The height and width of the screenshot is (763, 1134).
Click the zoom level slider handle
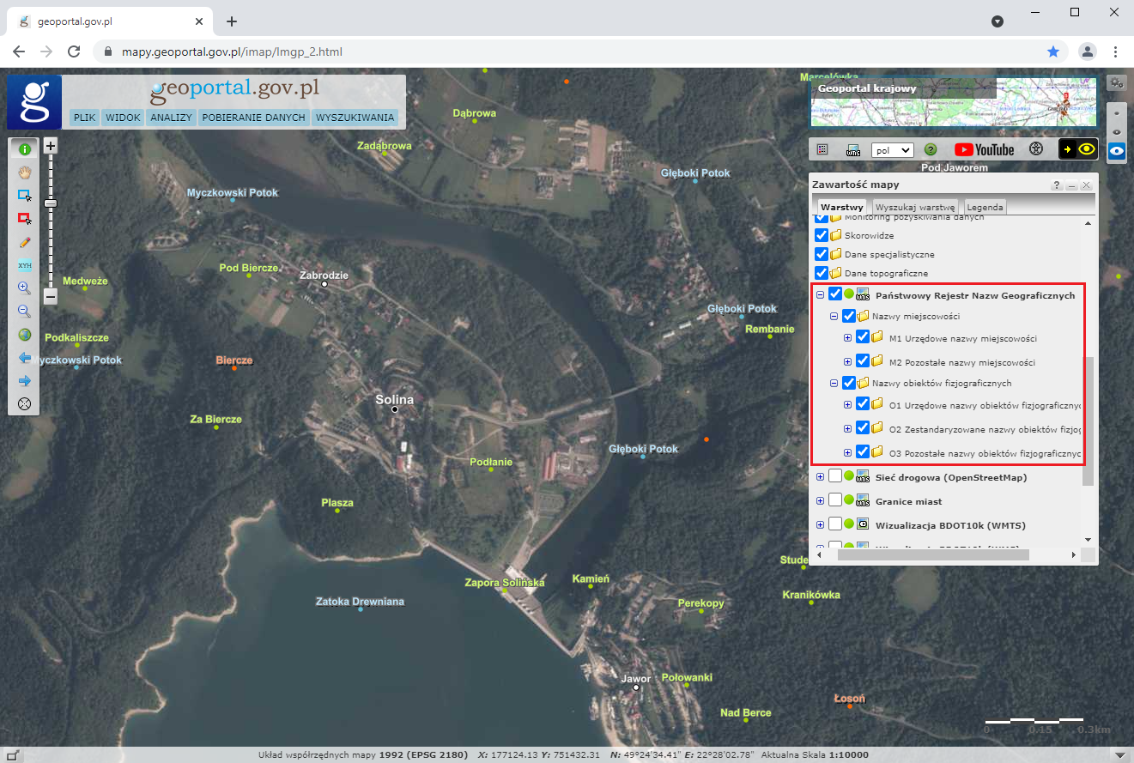point(51,203)
